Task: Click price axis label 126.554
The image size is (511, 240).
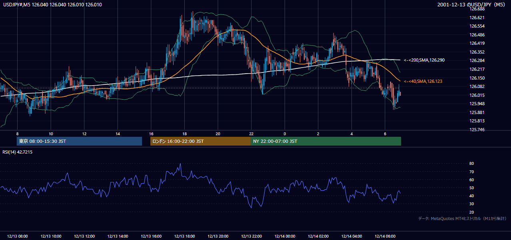Action: point(477,26)
